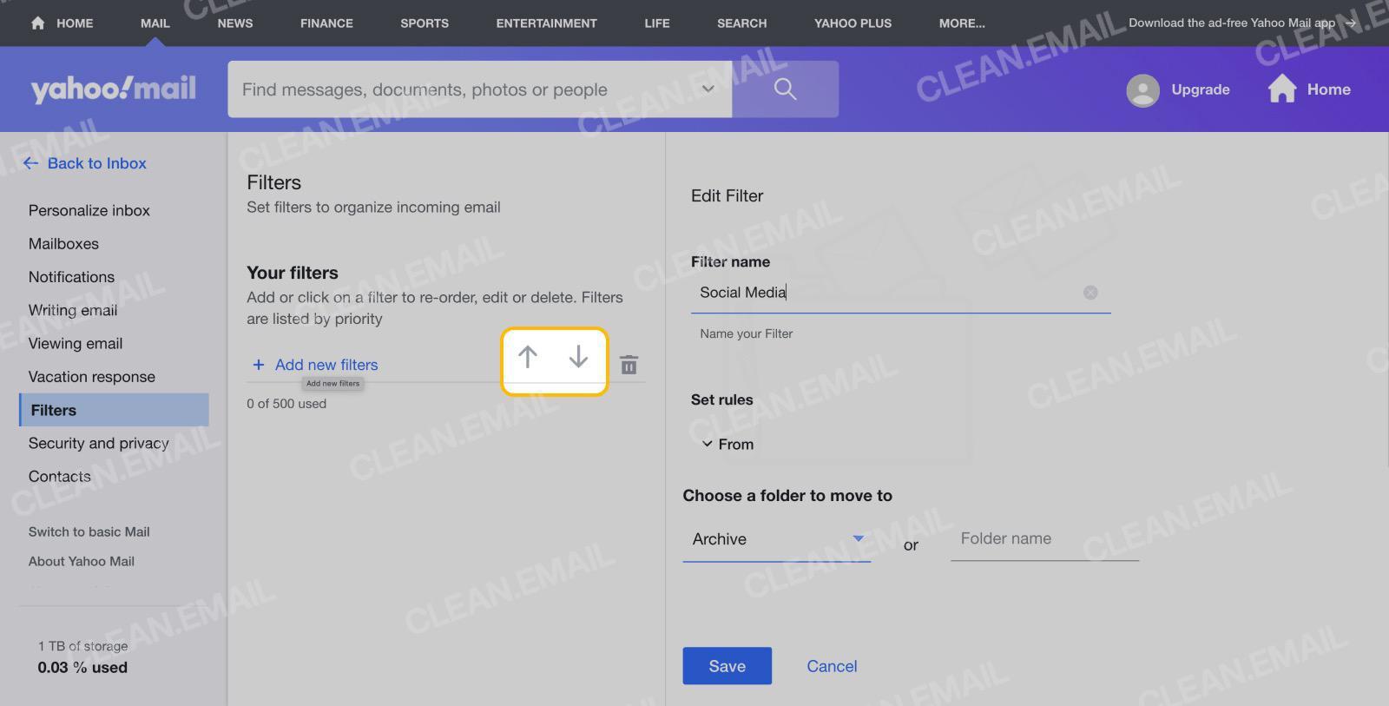Click Download the ad-free Yahoo Mail app
The image size is (1389, 706).
(1232, 23)
